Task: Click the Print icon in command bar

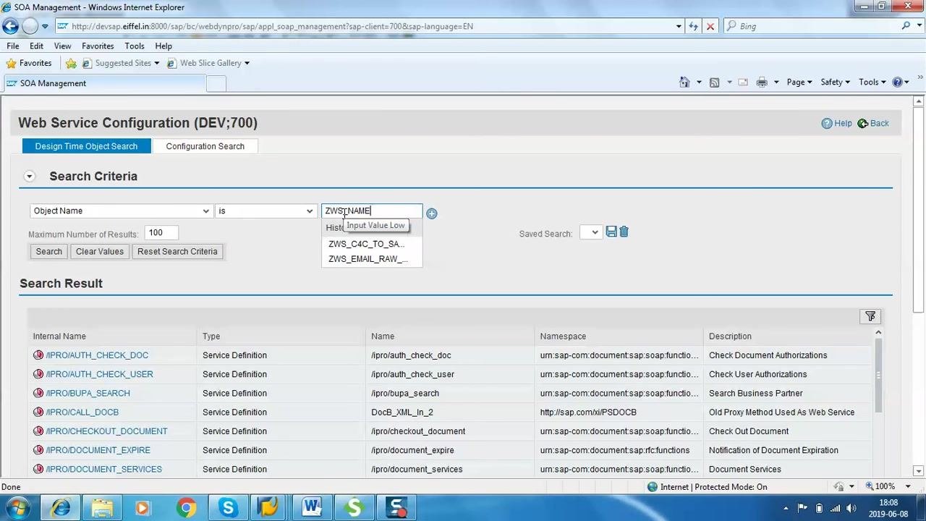Action: click(x=762, y=82)
